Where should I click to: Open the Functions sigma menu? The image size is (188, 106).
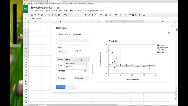coord(144,15)
